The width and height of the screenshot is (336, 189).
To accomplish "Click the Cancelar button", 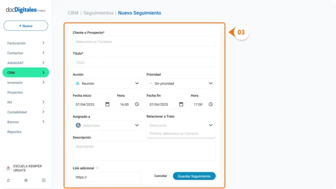I will (x=160, y=176).
